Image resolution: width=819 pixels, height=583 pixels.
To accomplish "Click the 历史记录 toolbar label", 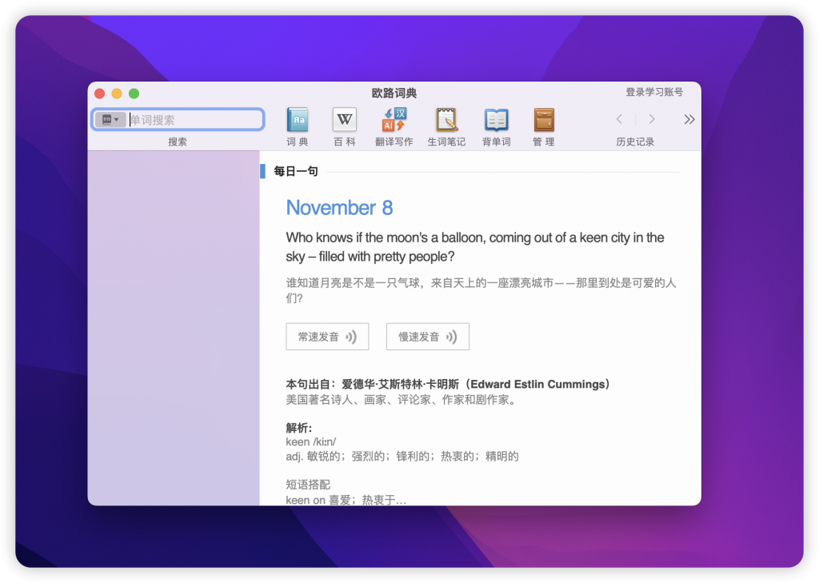I will click(635, 142).
